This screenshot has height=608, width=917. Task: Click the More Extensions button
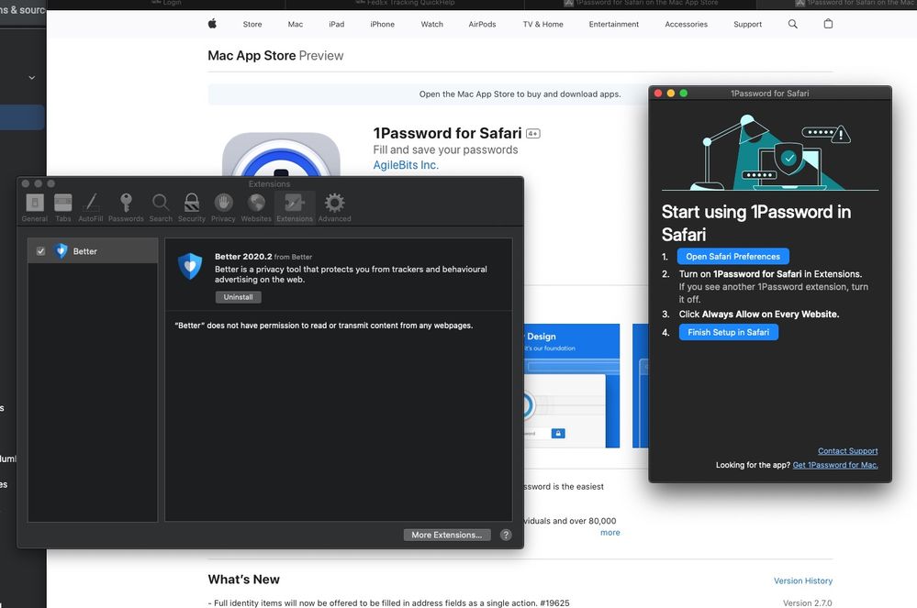(x=447, y=535)
